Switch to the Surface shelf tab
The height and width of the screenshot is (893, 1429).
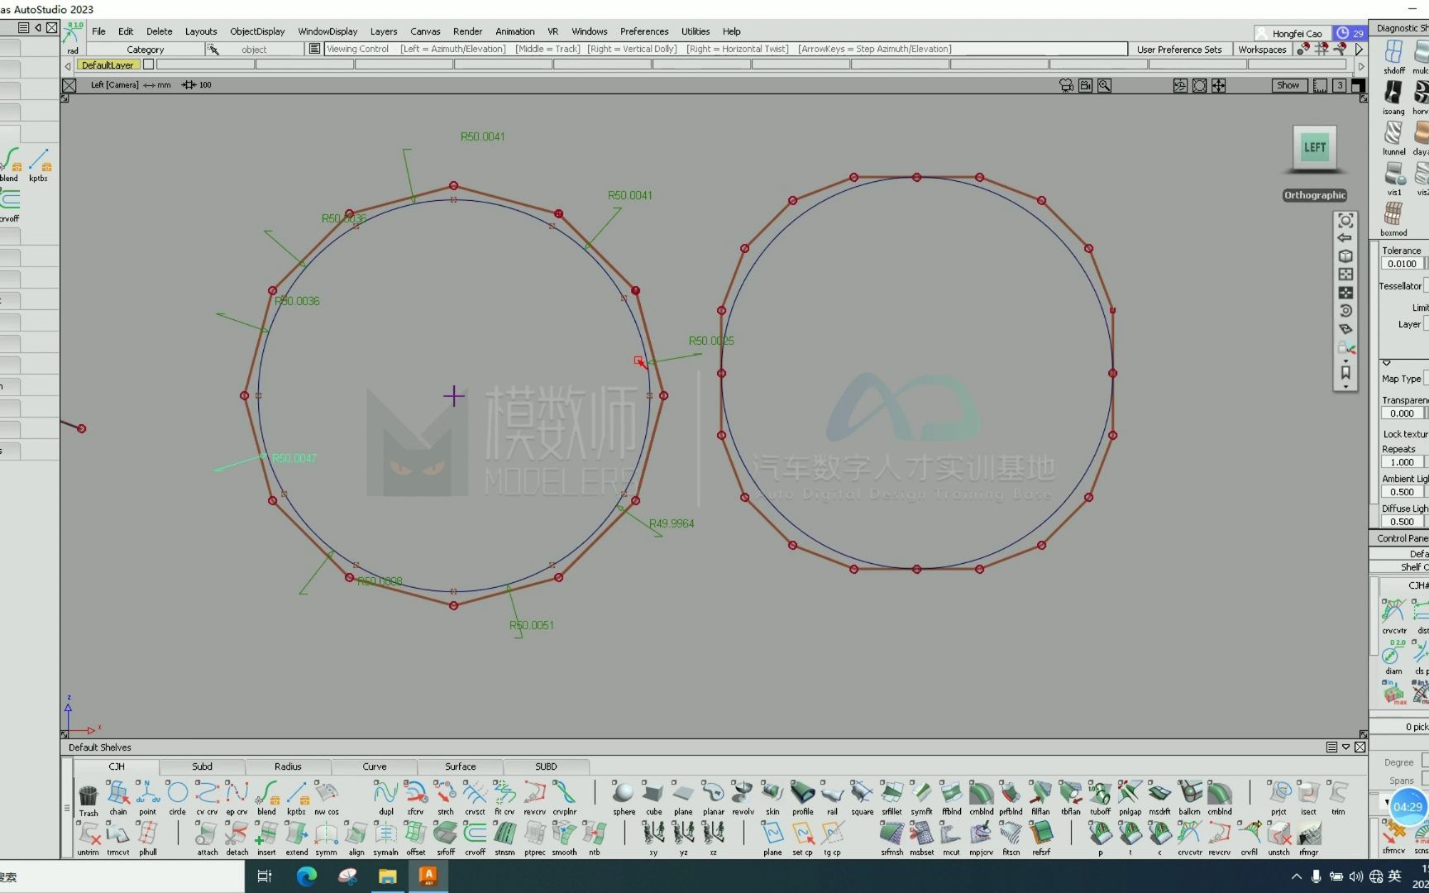[x=461, y=766]
